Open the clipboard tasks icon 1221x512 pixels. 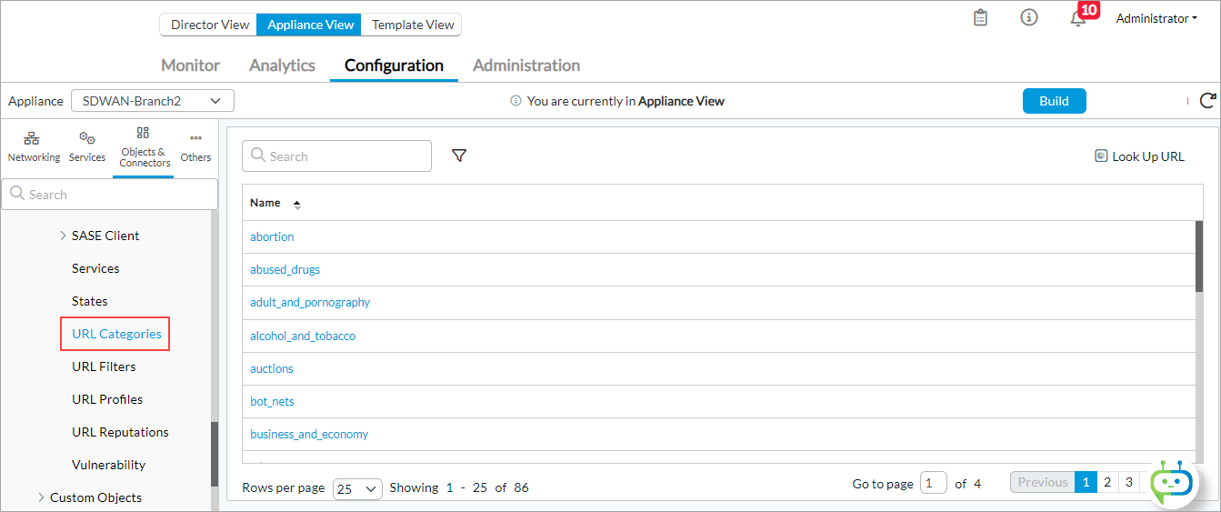click(980, 18)
